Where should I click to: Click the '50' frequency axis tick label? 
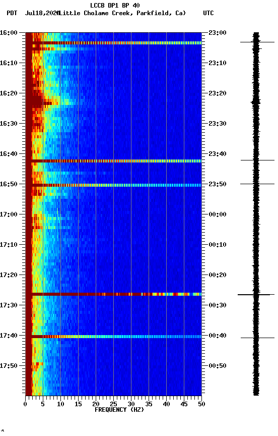click(x=201, y=404)
